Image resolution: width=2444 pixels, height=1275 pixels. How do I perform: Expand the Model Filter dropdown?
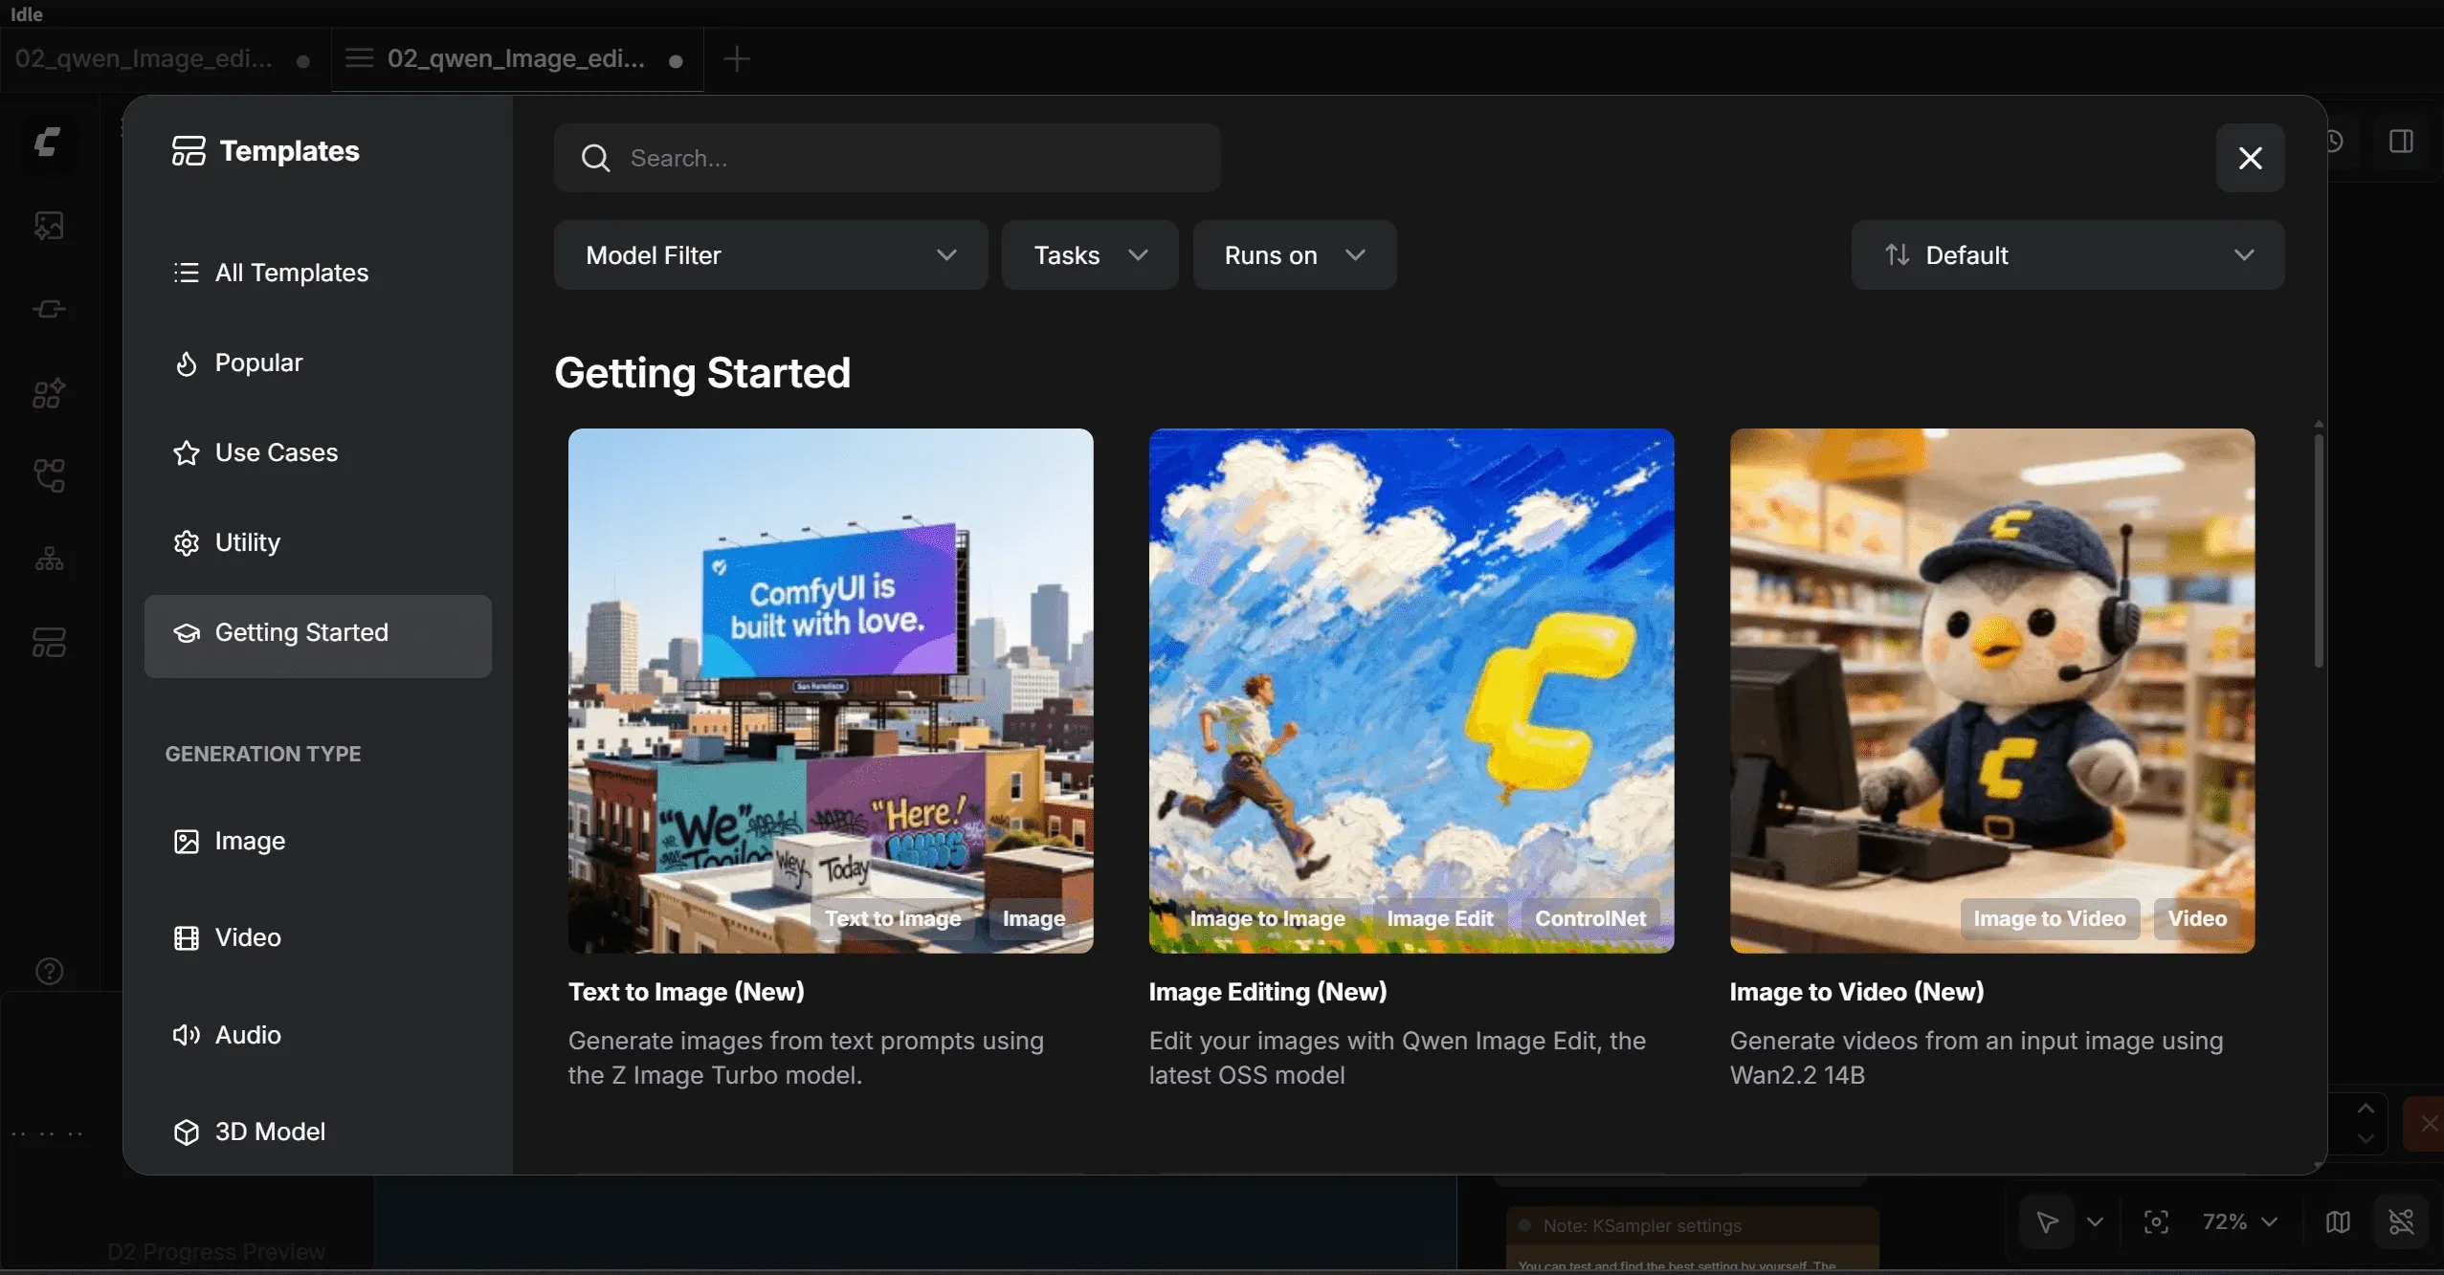click(x=770, y=255)
